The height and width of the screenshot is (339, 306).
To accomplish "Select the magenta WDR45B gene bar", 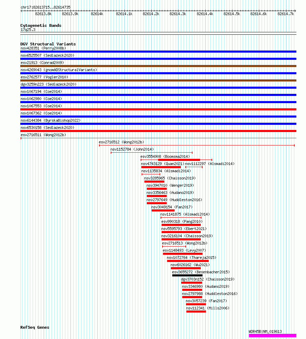I will pos(273,336).
